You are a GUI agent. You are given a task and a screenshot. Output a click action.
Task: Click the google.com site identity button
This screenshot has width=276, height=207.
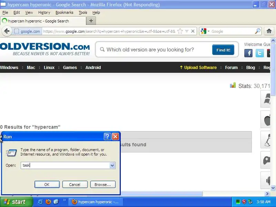click(27, 31)
